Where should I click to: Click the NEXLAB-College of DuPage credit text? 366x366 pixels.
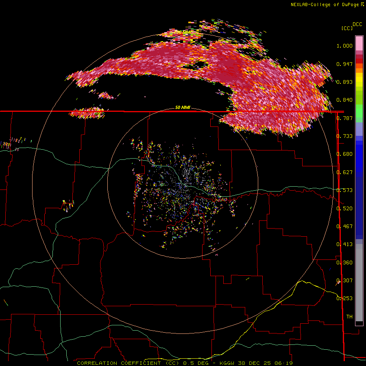pos(325,4)
